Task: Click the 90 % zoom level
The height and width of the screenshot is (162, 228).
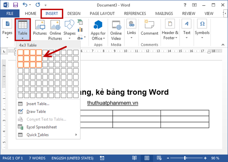Action: pyautogui.click(x=215, y=158)
